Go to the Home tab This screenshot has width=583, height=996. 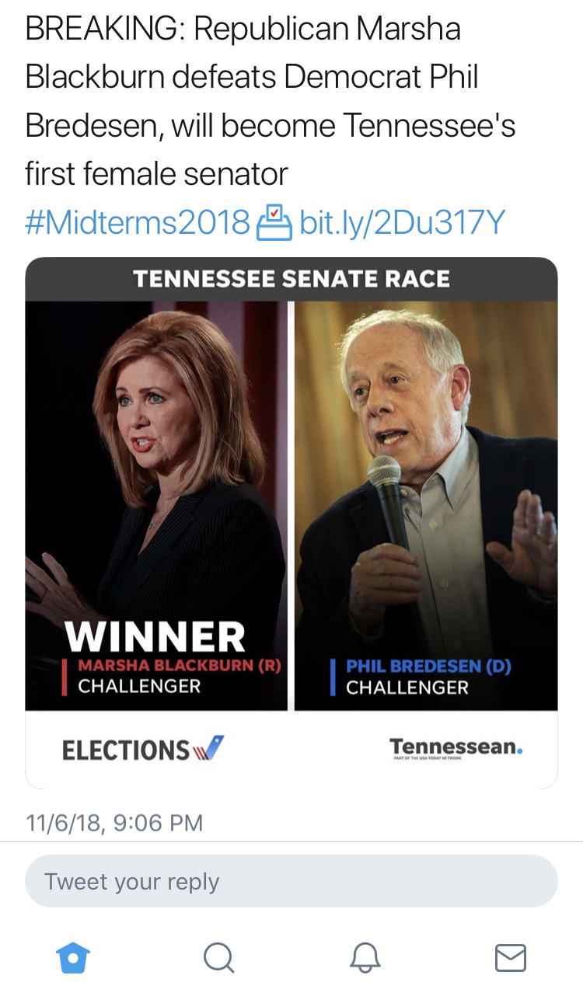click(74, 957)
